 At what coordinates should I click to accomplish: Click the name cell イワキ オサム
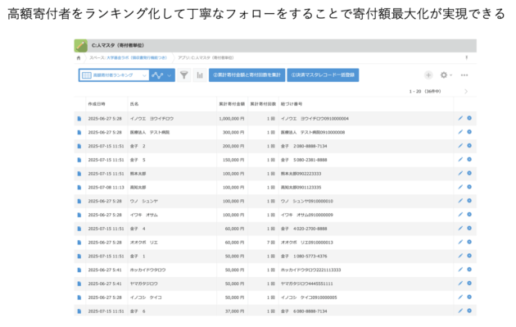144,215
